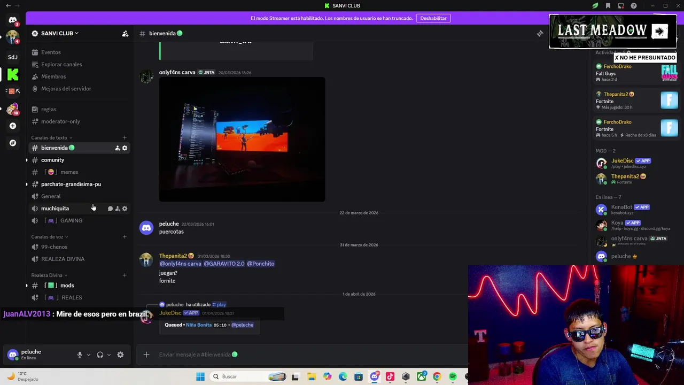Collapse the Realeza Divina category
This screenshot has width=684, height=385.
(x=49, y=275)
